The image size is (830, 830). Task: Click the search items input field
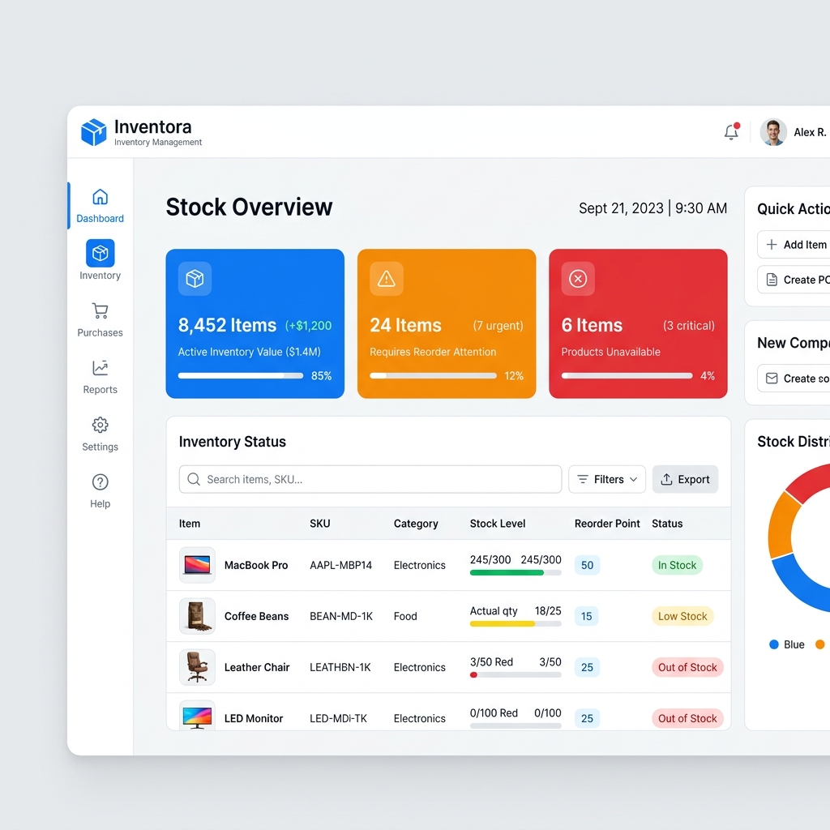tap(370, 479)
